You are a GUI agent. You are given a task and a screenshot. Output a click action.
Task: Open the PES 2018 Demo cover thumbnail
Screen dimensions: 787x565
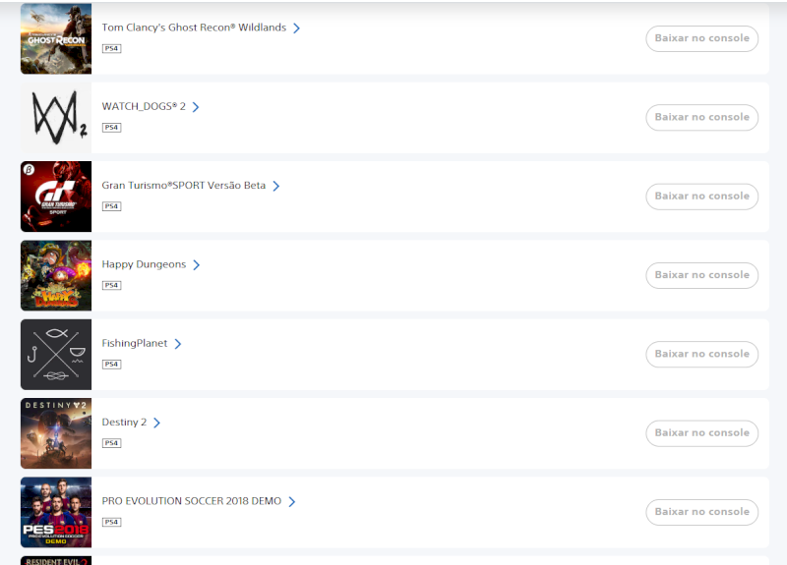pos(56,512)
